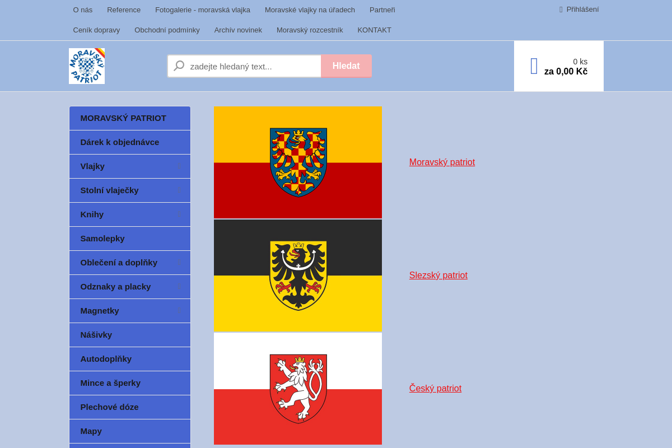This screenshot has width=672, height=448.
Task: Open the Moravian flag thumbnail image
Action: 298,162
